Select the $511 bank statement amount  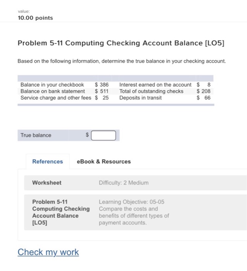(x=102, y=91)
